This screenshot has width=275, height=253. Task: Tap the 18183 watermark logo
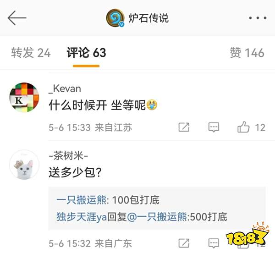247,235
